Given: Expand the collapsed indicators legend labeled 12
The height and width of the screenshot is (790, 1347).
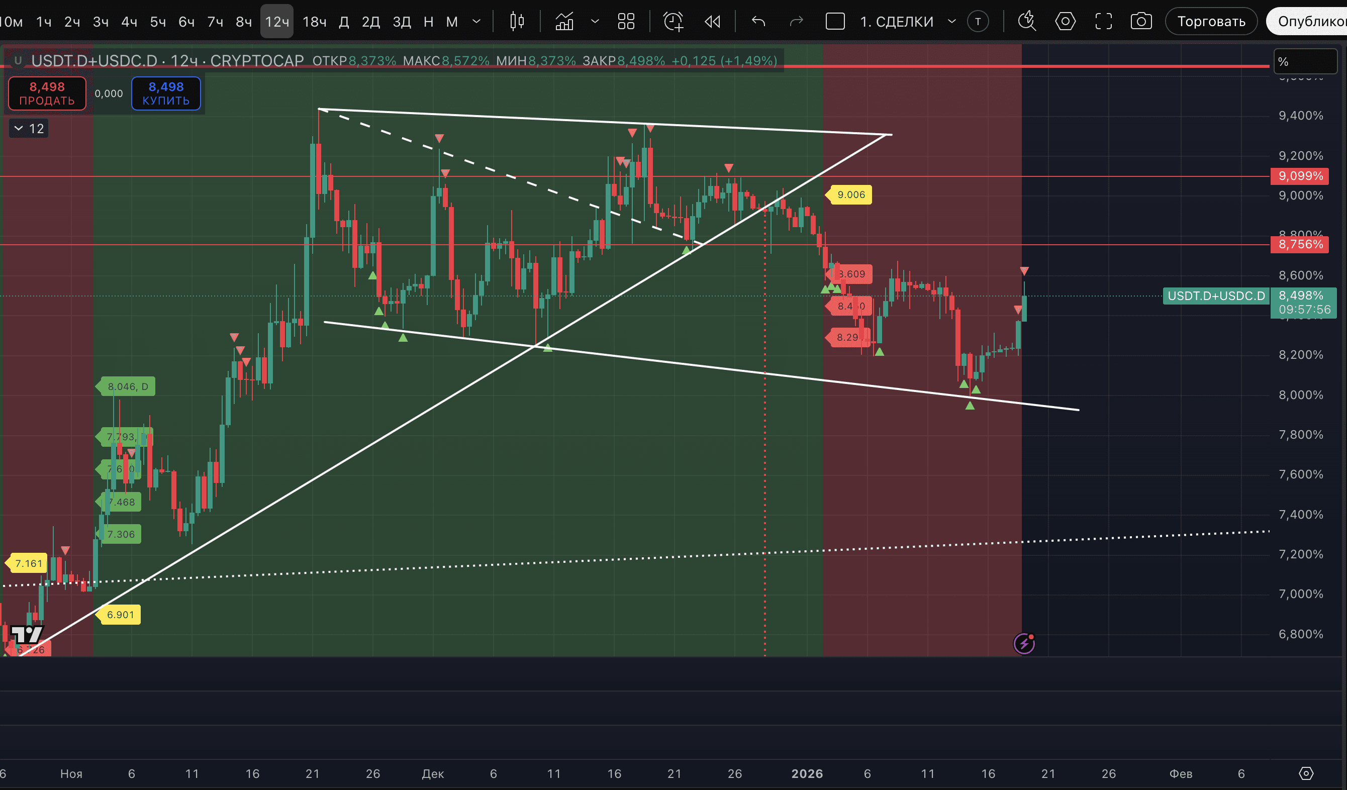Looking at the screenshot, I should [29, 128].
